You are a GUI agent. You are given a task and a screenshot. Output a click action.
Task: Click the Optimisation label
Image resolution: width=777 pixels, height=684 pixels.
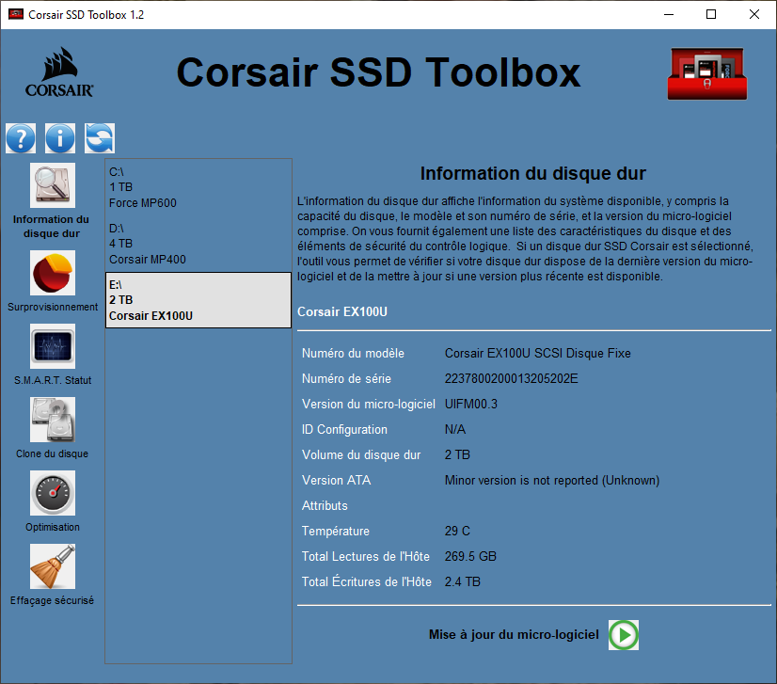click(x=53, y=527)
